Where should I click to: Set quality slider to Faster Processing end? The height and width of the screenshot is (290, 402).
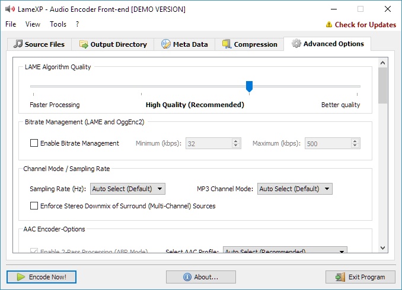pos(34,86)
